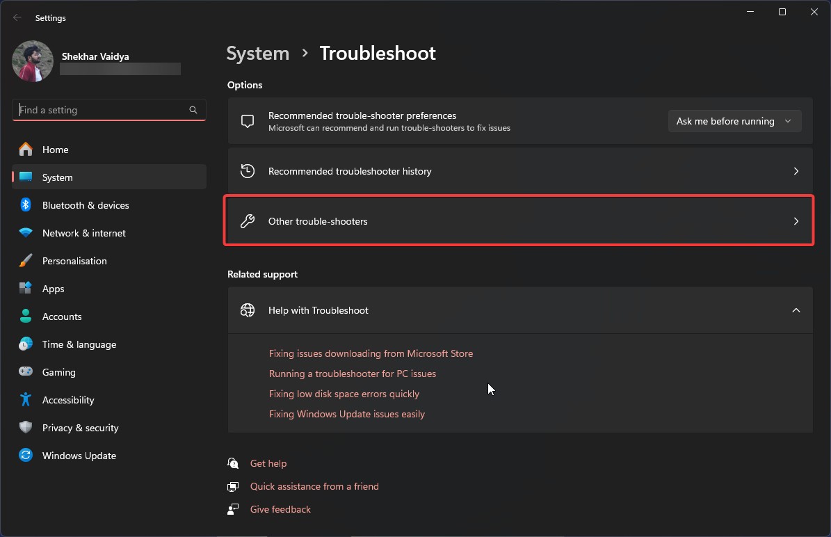831x537 pixels.
Task: Click the Gaming controller icon in sidebar
Action: pos(26,371)
